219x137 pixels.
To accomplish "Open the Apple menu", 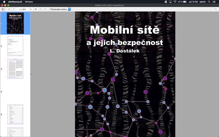I will 4,2.
